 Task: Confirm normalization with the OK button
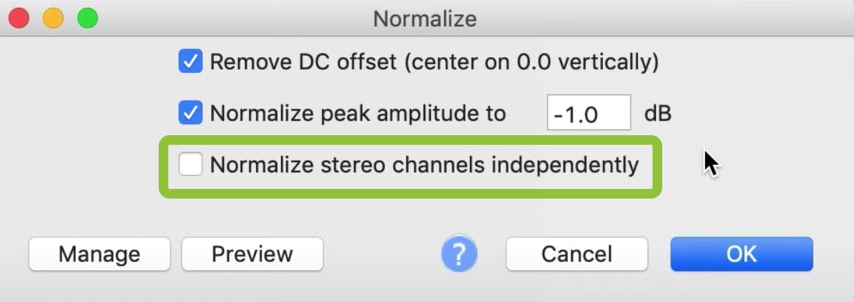[742, 254]
